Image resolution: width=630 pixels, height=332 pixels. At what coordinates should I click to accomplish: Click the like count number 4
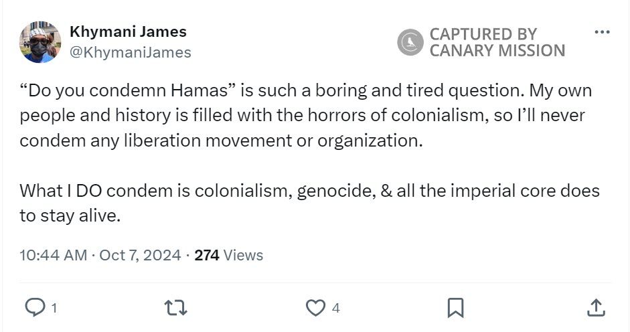point(336,308)
